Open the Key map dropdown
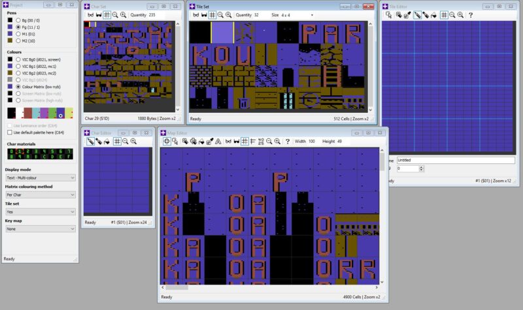 point(40,229)
